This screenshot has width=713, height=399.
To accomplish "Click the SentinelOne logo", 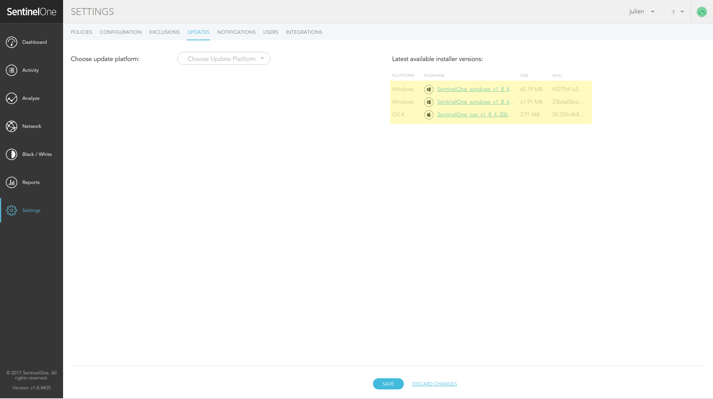I will point(32,12).
